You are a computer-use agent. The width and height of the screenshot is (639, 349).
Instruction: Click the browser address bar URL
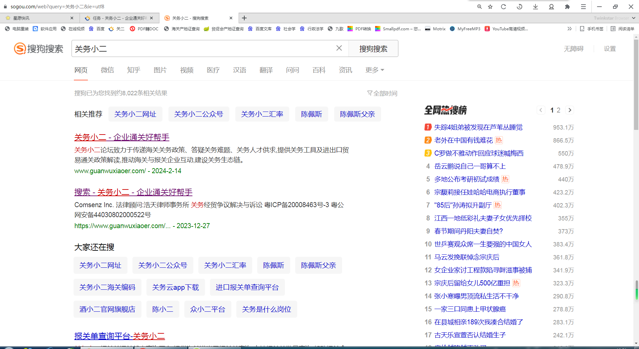tap(57, 7)
